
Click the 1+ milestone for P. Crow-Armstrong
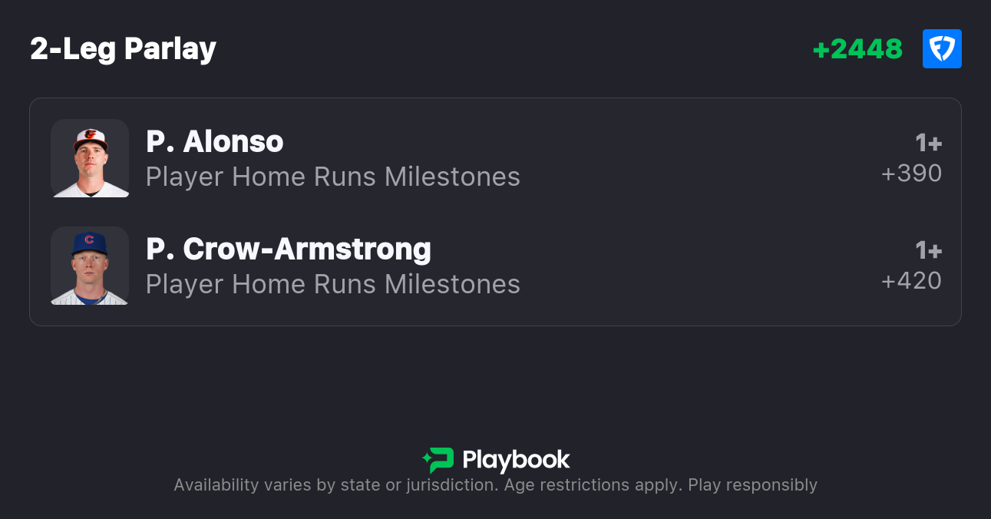coord(928,250)
